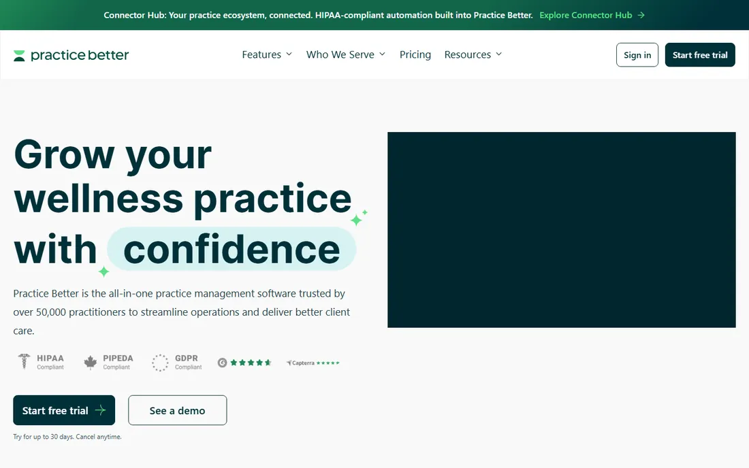Open the Practice Better wordmark home link
Screen dimensions: 749x468
[80, 55]
